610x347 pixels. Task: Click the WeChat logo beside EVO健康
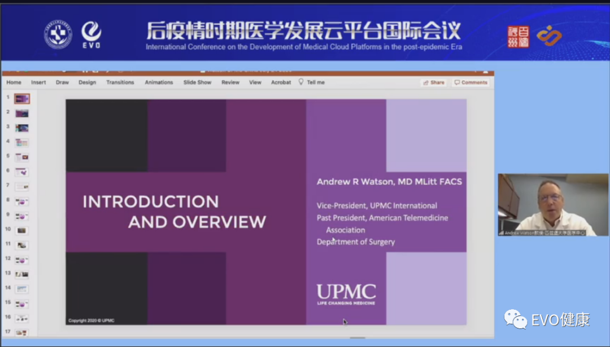516,319
